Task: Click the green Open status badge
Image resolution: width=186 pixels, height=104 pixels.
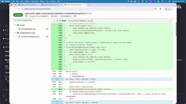Action: [18, 15]
